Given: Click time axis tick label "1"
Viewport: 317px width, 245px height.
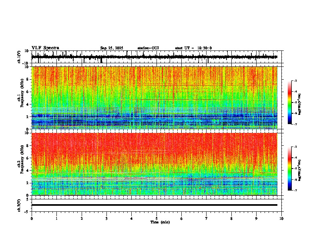Looking at the screenshot, I should pos(56,219).
